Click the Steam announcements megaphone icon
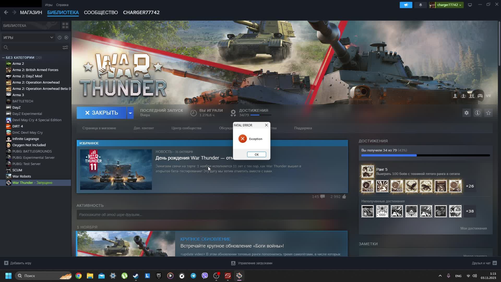The width and height of the screenshot is (501, 282). pyautogui.click(x=406, y=5)
